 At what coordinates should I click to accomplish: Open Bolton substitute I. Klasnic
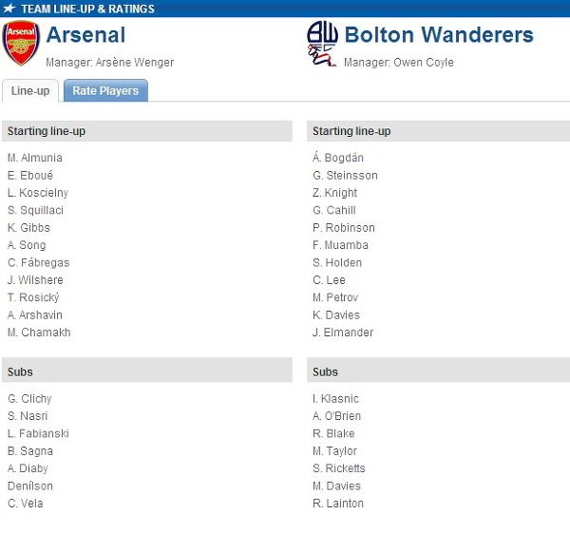[x=335, y=398]
